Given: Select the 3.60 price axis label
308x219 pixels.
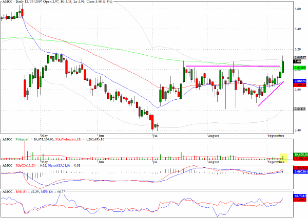Looking at the screenshot, I should (x=298, y=9).
